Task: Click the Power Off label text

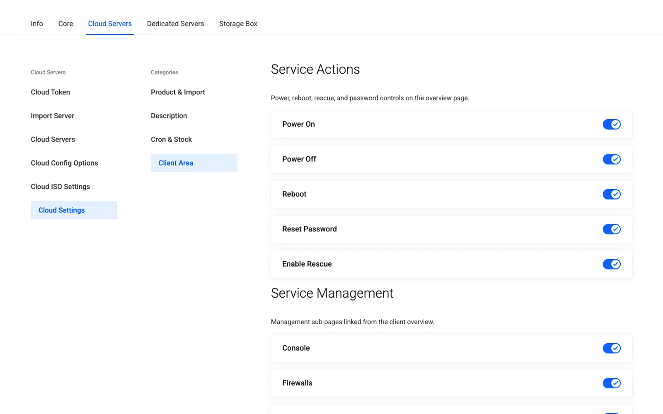Action: 299,159
